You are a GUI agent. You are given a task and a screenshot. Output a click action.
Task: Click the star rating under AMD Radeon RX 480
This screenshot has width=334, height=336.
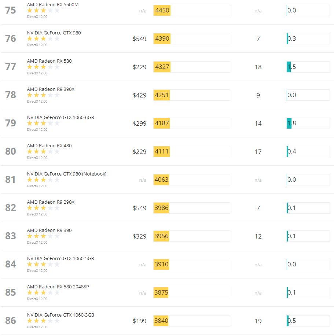click(43, 151)
